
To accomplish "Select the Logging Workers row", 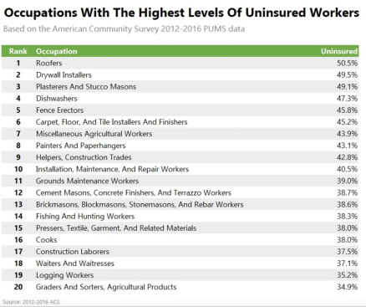I will click(x=180, y=275).
